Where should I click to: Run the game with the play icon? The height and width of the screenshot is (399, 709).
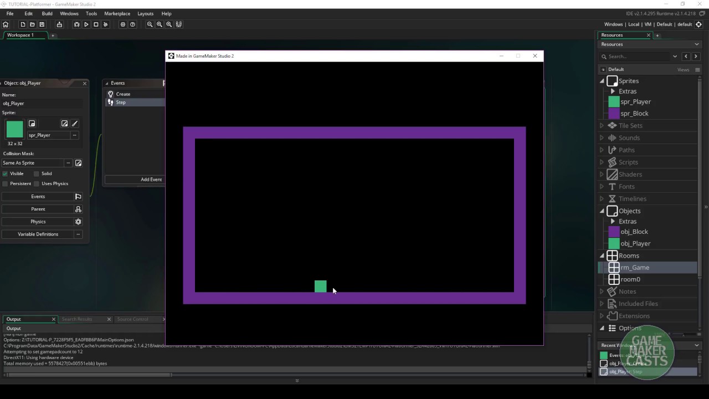(86, 24)
